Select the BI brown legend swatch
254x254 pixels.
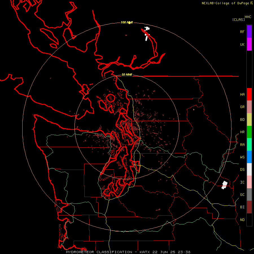(x=249, y=207)
